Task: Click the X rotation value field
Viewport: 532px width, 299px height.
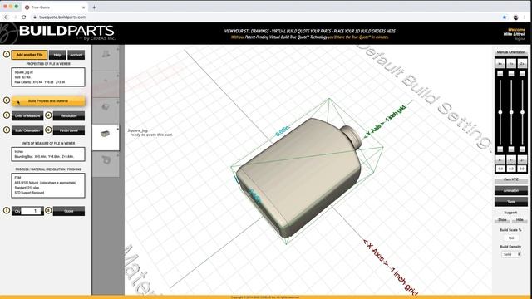Action: pyautogui.click(x=500, y=169)
